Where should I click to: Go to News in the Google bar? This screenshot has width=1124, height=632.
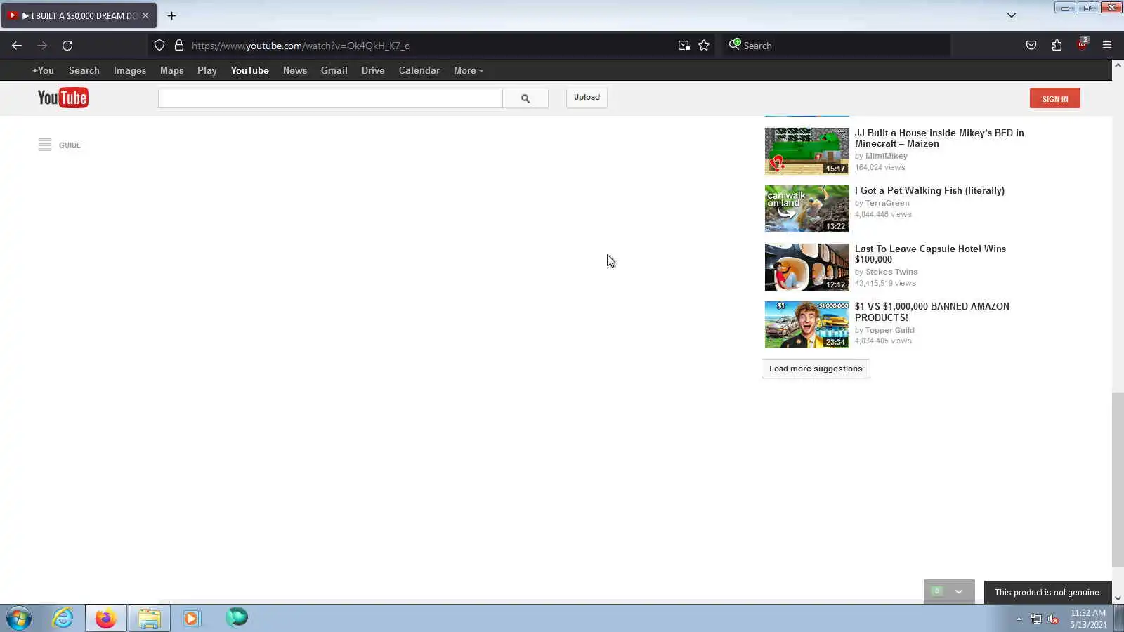295,70
